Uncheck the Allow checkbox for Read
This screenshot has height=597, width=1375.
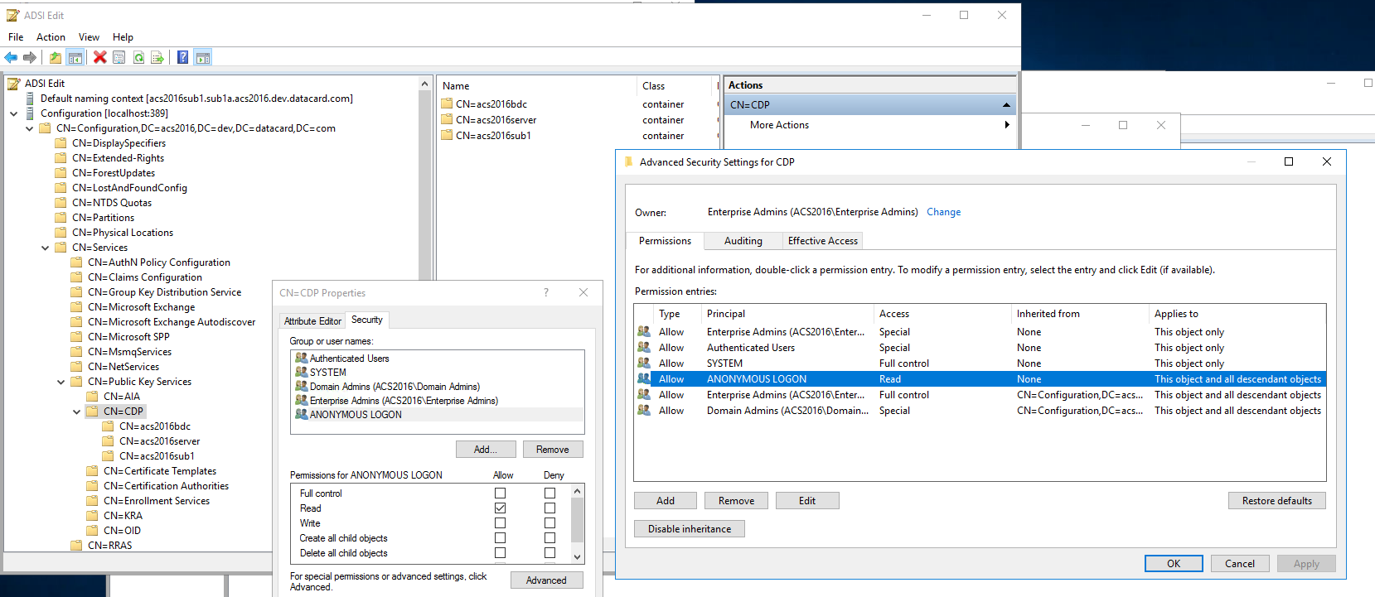[500, 508]
